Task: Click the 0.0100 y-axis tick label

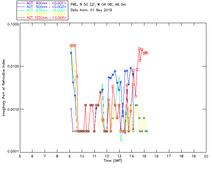Action: point(13,66)
